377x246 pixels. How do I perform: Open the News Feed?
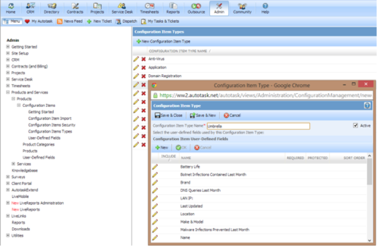coord(70,21)
